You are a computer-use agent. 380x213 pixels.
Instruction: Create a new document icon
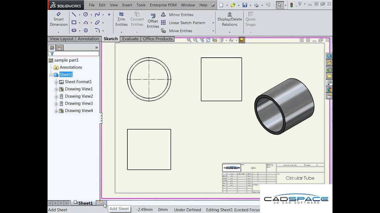coord(221,5)
